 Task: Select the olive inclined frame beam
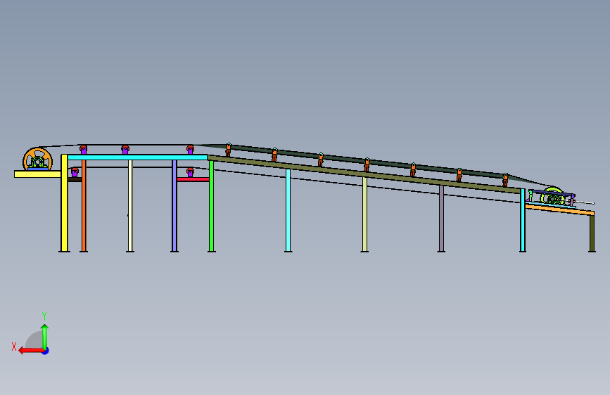(x=364, y=174)
